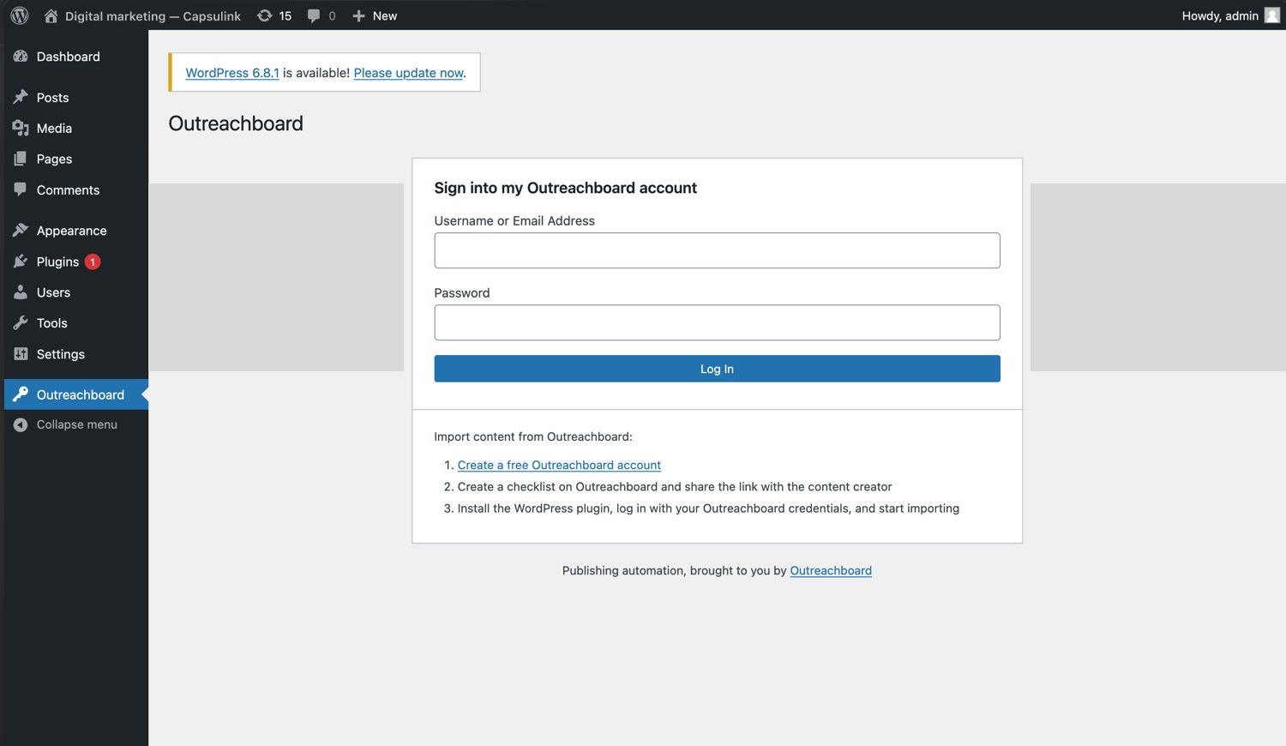Click the Dashboard gauge icon

21,57
